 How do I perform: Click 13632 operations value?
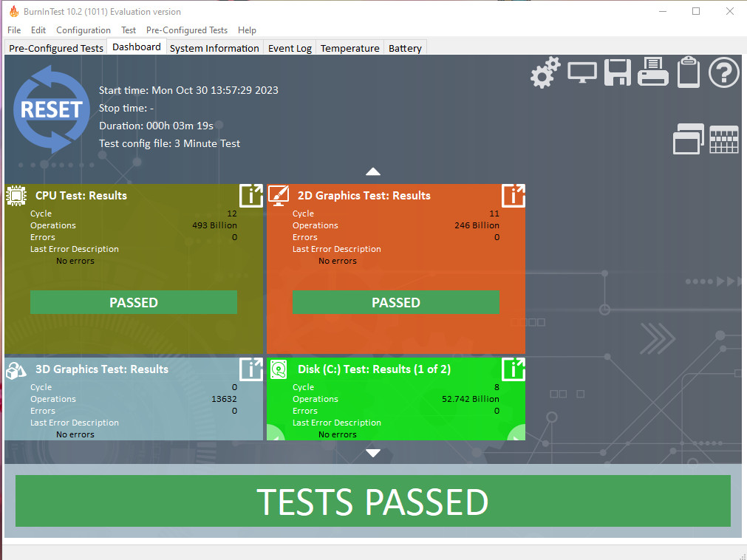224,399
